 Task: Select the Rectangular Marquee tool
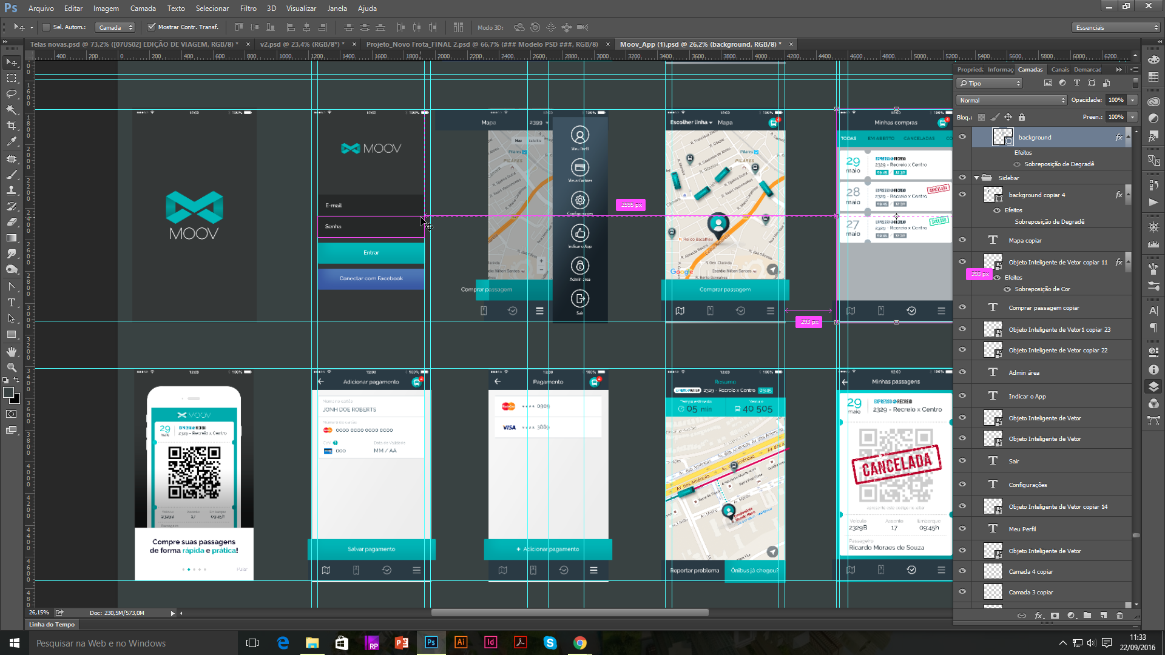pyautogui.click(x=12, y=78)
